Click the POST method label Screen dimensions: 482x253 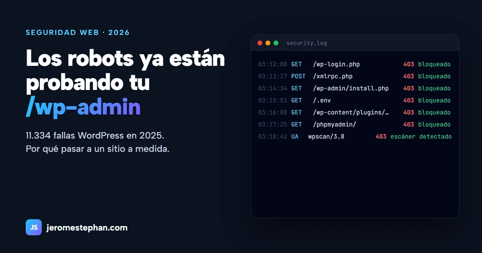click(x=298, y=76)
